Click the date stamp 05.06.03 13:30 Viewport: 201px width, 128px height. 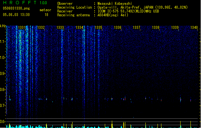(x=16, y=15)
